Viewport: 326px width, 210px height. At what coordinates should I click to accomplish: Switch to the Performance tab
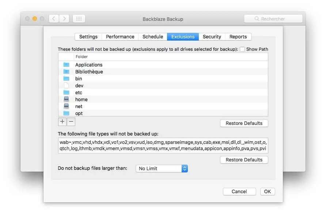(x=120, y=37)
